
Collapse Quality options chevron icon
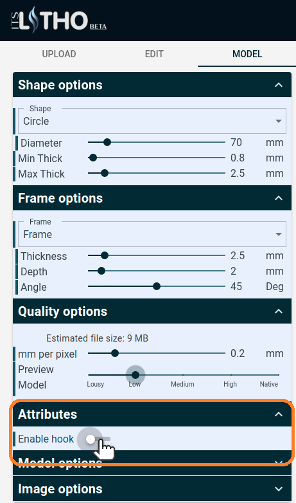(x=279, y=311)
